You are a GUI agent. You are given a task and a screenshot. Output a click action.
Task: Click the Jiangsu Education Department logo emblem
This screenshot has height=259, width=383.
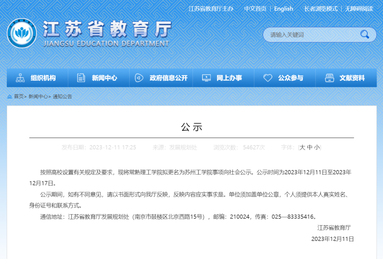(x=22, y=33)
